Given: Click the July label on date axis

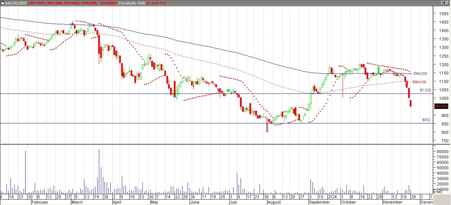Looking at the screenshot, I should click(x=233, y=202).
